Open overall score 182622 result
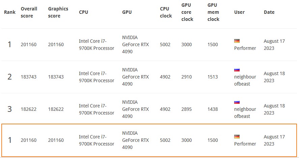The image size is (299, 158). [28, 109]
